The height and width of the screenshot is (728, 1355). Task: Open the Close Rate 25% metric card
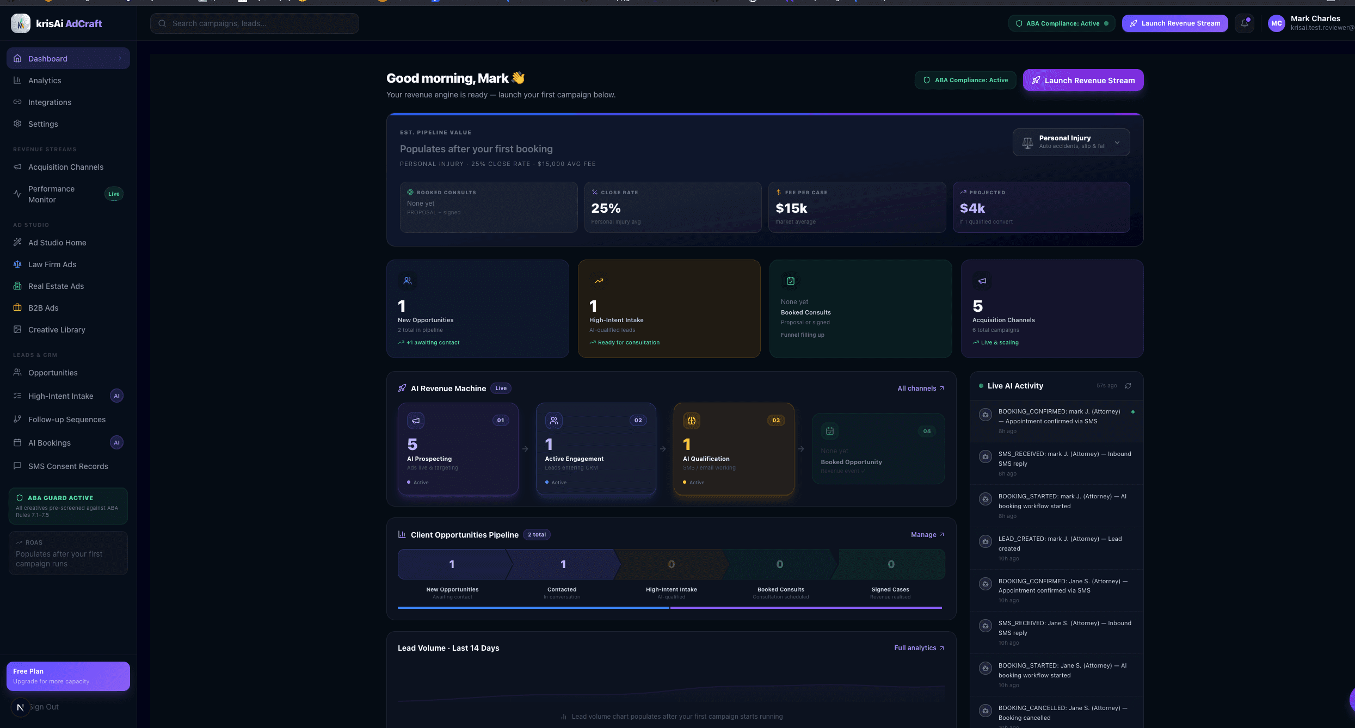673,207
